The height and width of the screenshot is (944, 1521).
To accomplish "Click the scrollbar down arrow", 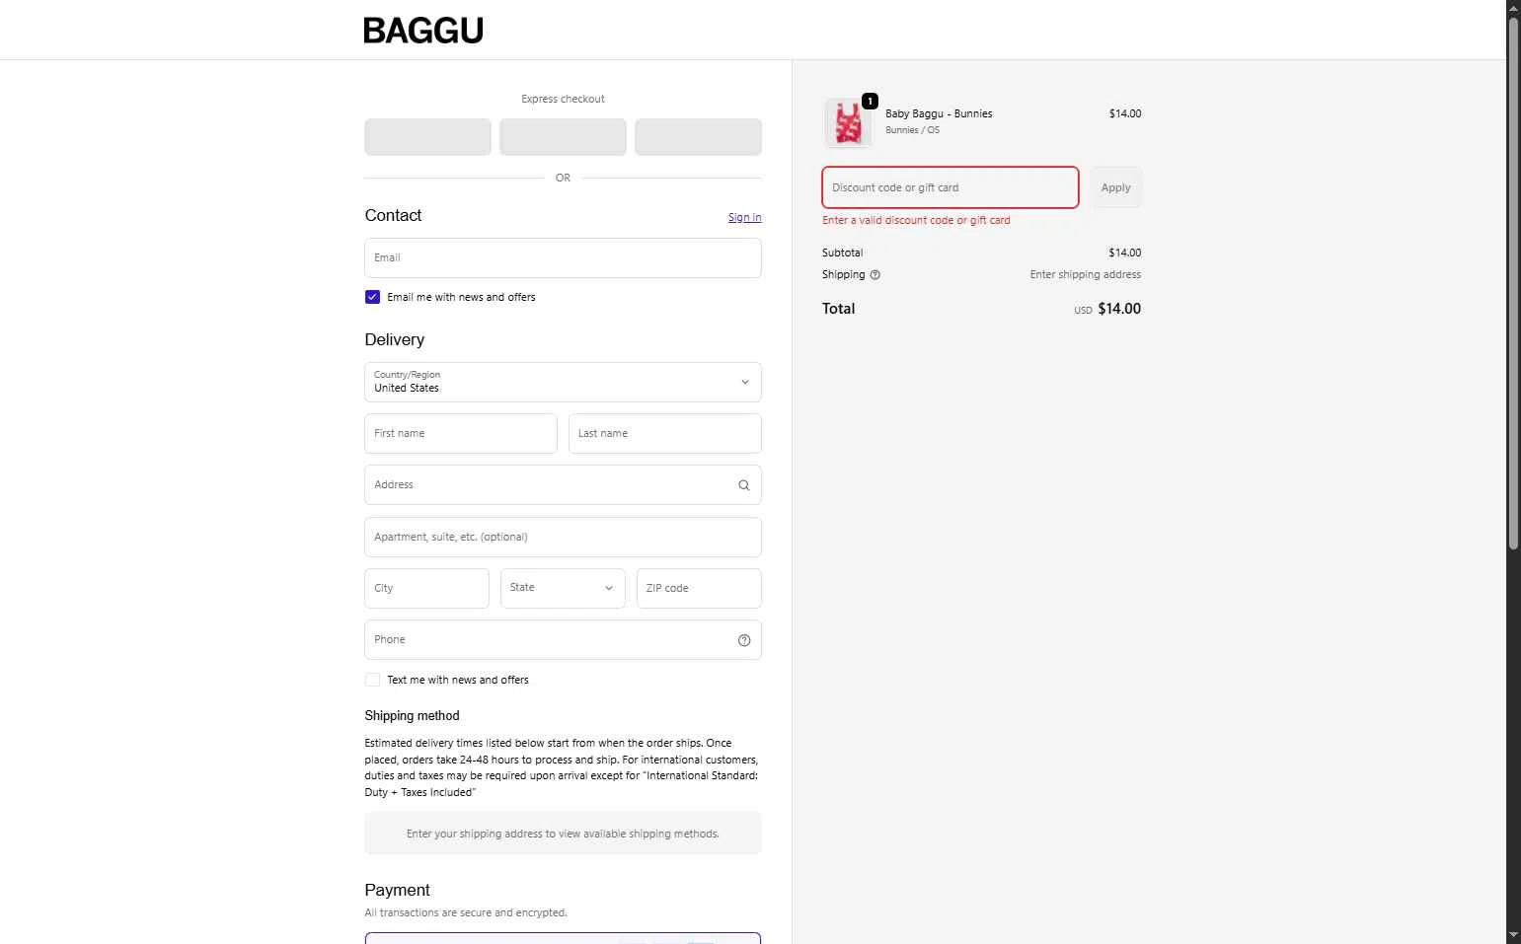I will click(1513, 935).
